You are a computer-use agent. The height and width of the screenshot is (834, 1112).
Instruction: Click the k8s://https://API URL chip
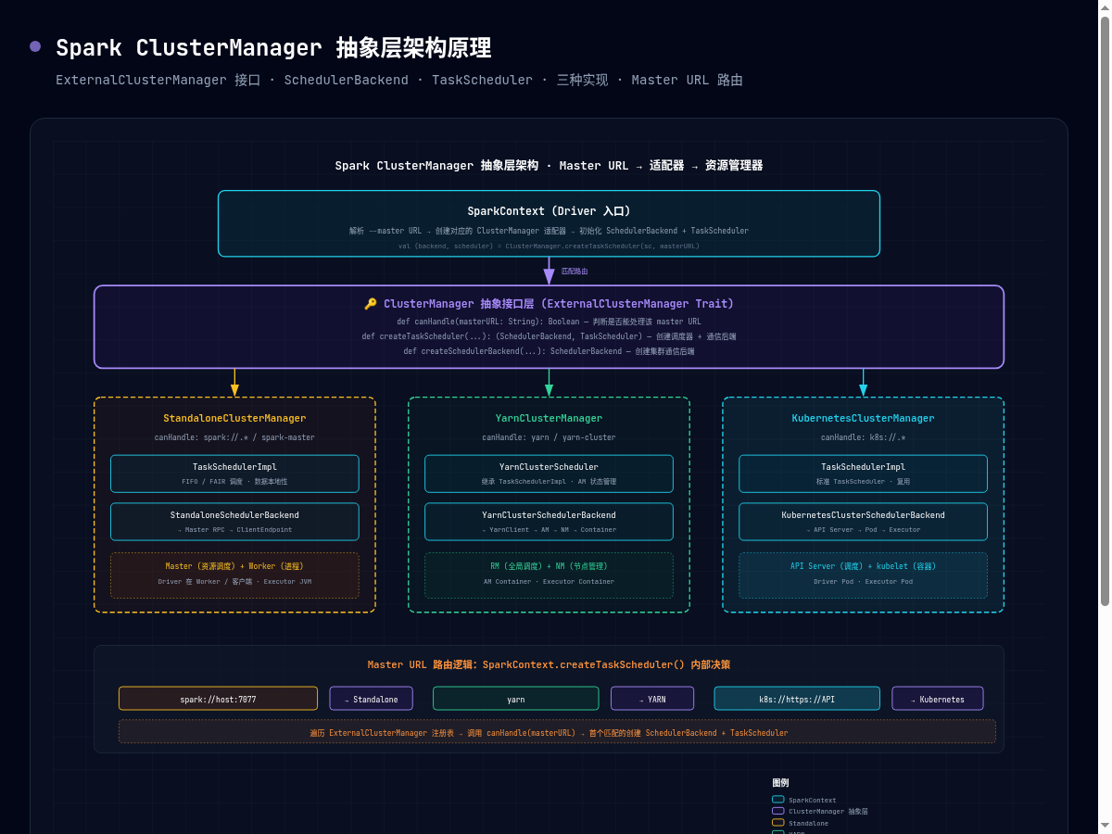(797, 699)
